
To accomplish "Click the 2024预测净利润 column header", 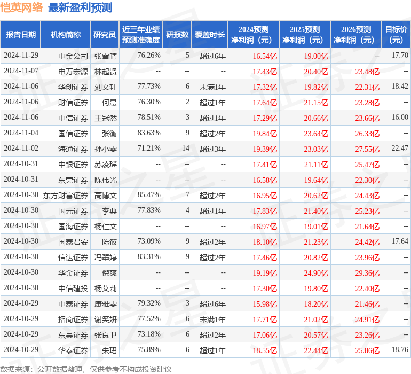I will 254,34.
